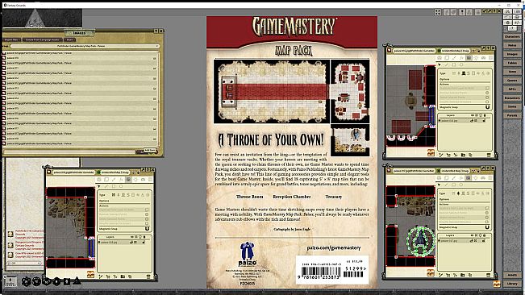
Task: Choose the rectangle draw tool in lower-right map window
Action: click(x=453, y=185)
